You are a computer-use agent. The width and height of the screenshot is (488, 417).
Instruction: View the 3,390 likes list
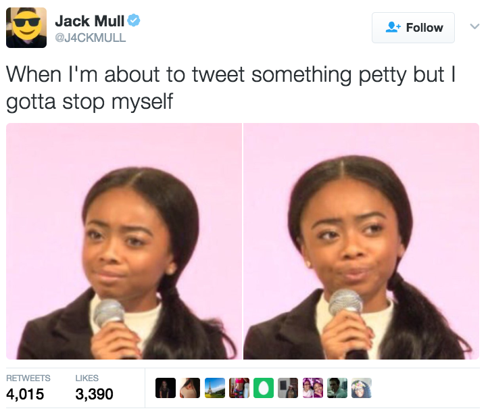coord(95,388)
